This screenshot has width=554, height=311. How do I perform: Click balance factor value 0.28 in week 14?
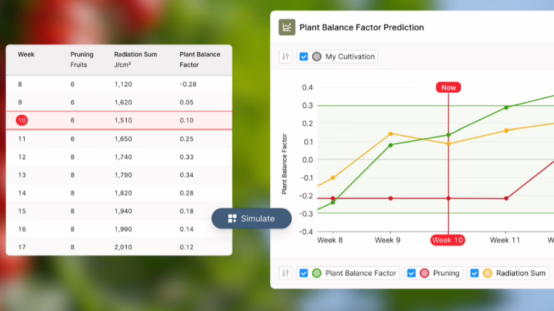click(187, 193)
